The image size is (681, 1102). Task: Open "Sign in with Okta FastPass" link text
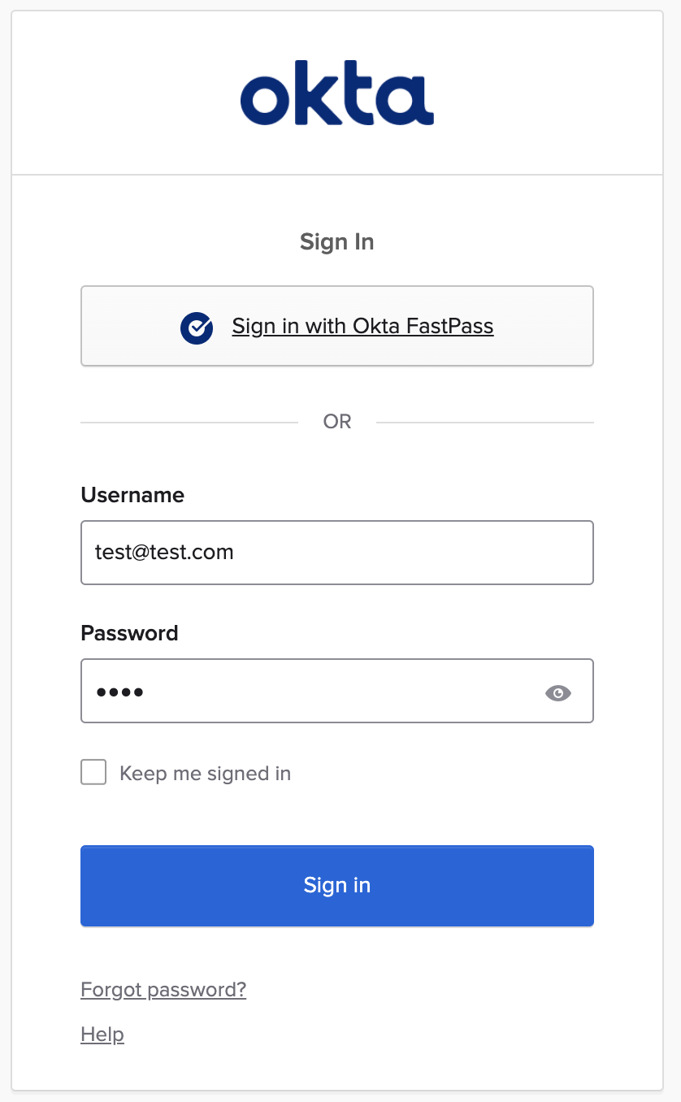[362, 326]
